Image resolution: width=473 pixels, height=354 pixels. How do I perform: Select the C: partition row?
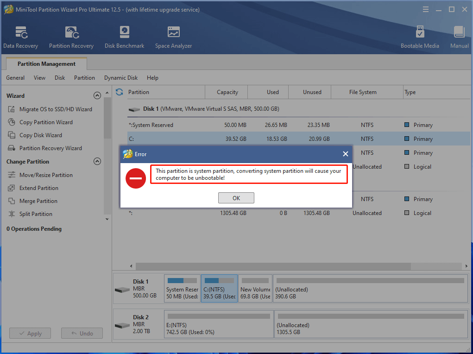pyautogui.click(x=299, y=139)
